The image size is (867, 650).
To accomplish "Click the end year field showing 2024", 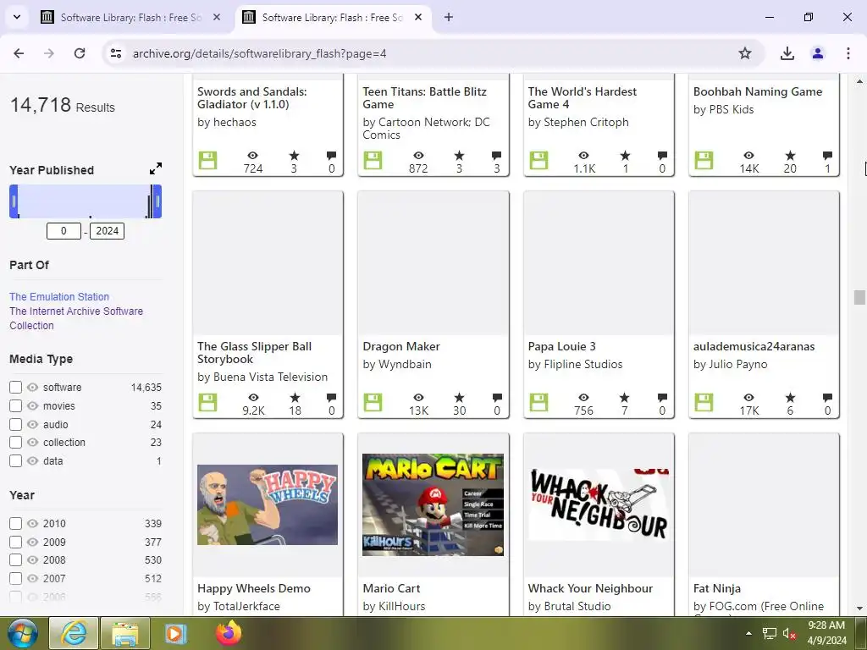I will tap(108, 231).
